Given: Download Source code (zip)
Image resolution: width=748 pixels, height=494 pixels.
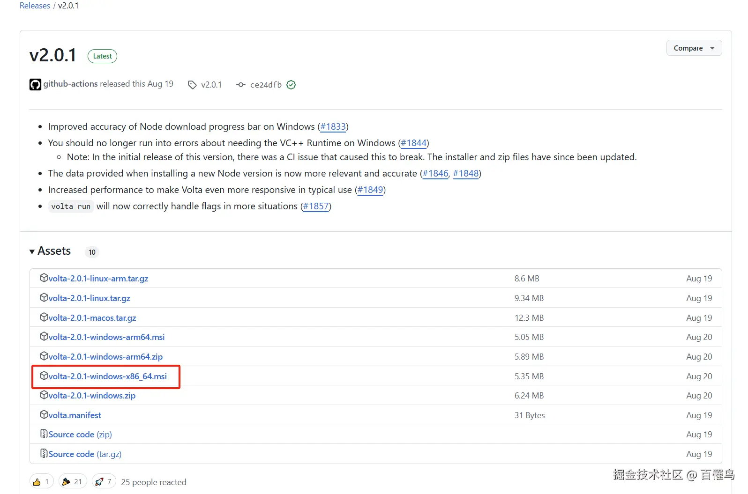Looking at the screenshot, I should pyautogui.click(x=80, y=435).
